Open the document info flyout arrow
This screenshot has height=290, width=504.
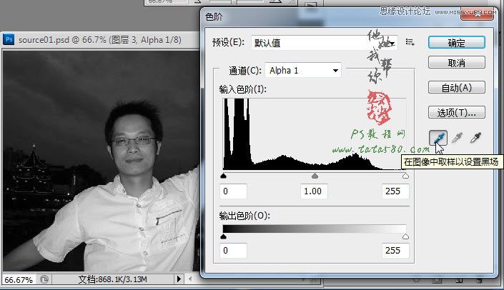tap(179, 279)
